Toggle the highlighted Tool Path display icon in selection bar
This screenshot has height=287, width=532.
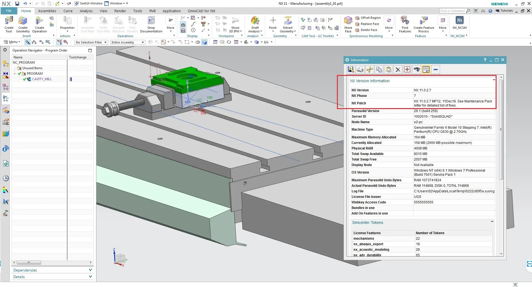(59, 42)
